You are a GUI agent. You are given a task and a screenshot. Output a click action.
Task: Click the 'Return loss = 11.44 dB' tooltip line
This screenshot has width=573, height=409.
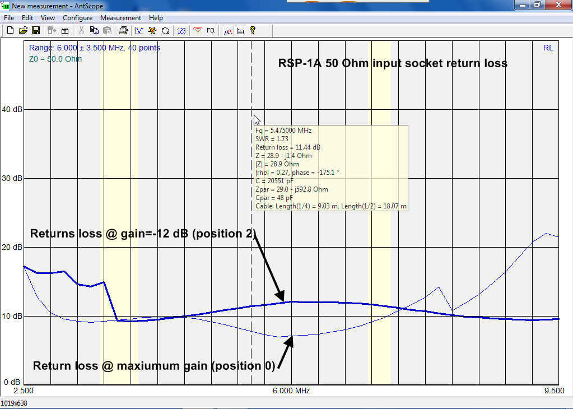[288, 147]
